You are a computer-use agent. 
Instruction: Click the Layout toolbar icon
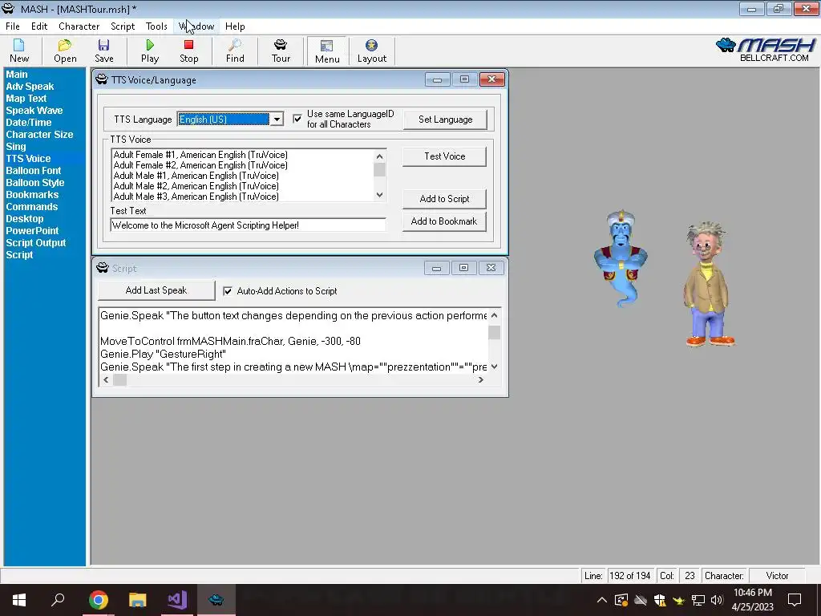pyautogui.click(x=372, y=51)
